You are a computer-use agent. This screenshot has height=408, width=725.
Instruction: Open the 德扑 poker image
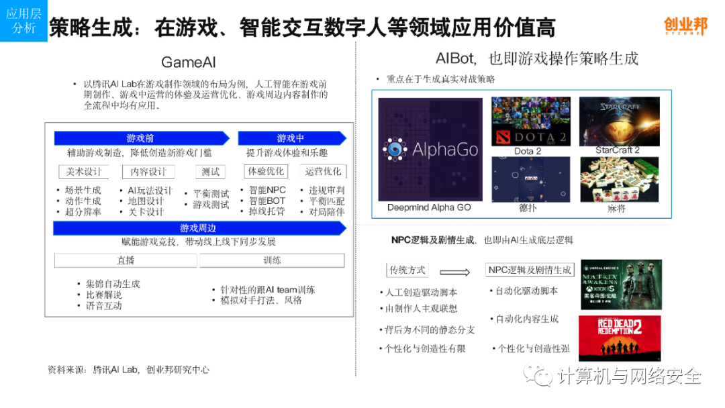531,179
